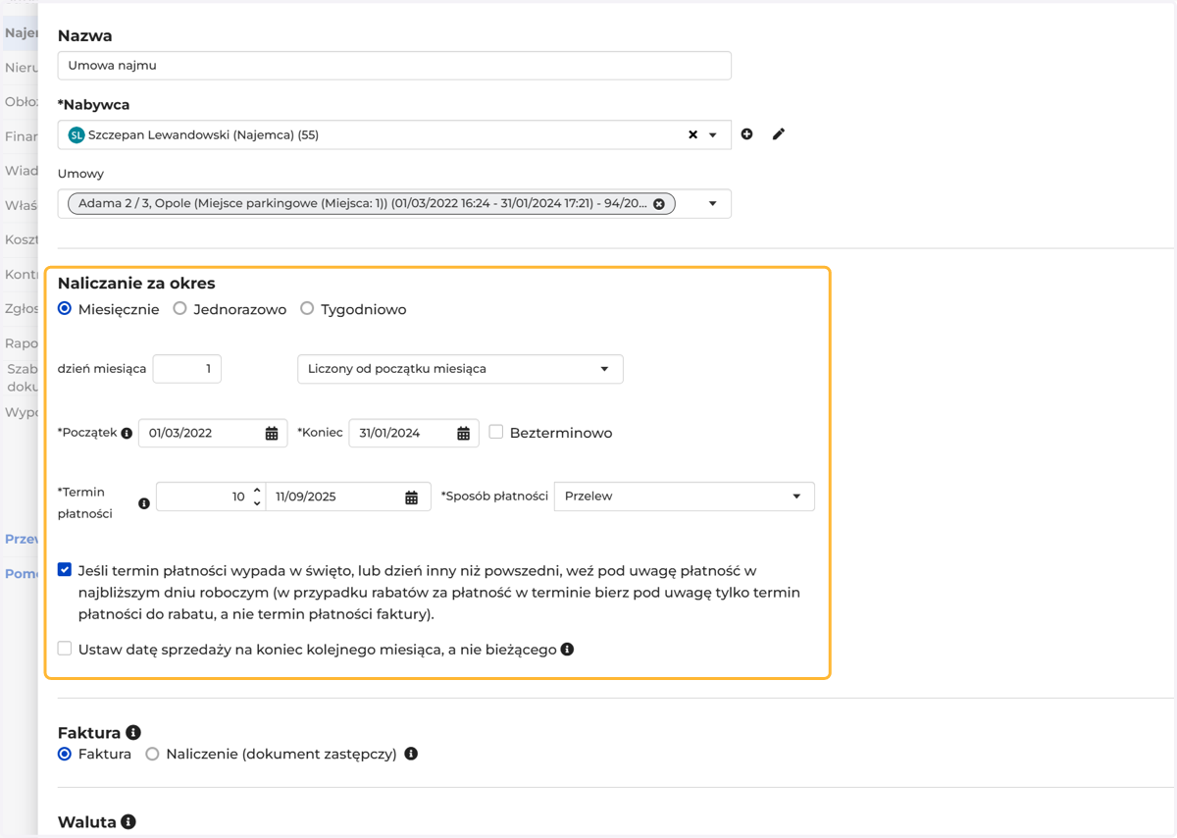The image size is (1177, 838).
Task: Select the Jednorazowo radio option
Action: [179, 308]
